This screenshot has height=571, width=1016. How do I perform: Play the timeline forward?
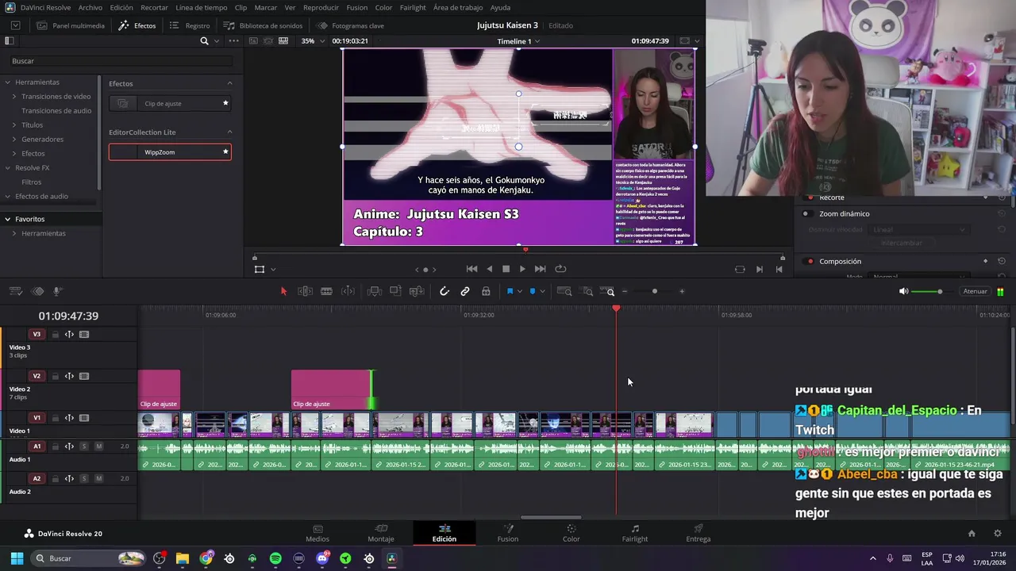522,269
